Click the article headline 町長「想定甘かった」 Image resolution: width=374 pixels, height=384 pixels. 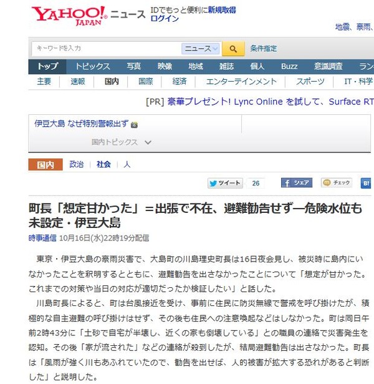(195, 215)
